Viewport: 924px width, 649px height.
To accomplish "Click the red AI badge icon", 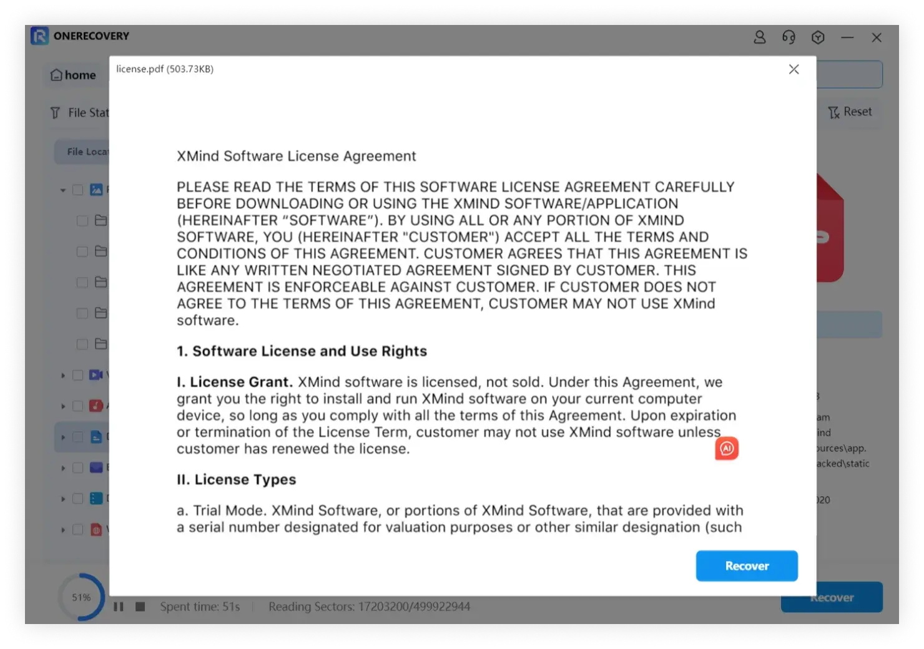I will (727, 448).
